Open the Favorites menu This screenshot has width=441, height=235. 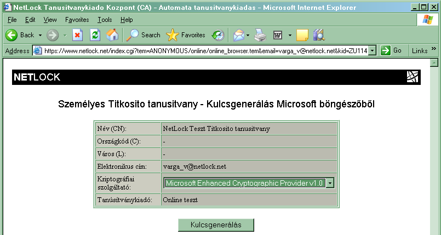tap(77, 20)
